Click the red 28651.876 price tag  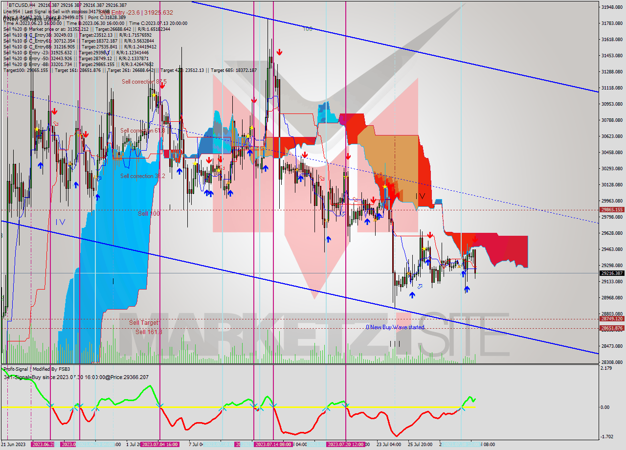click(x=612, y=328)
